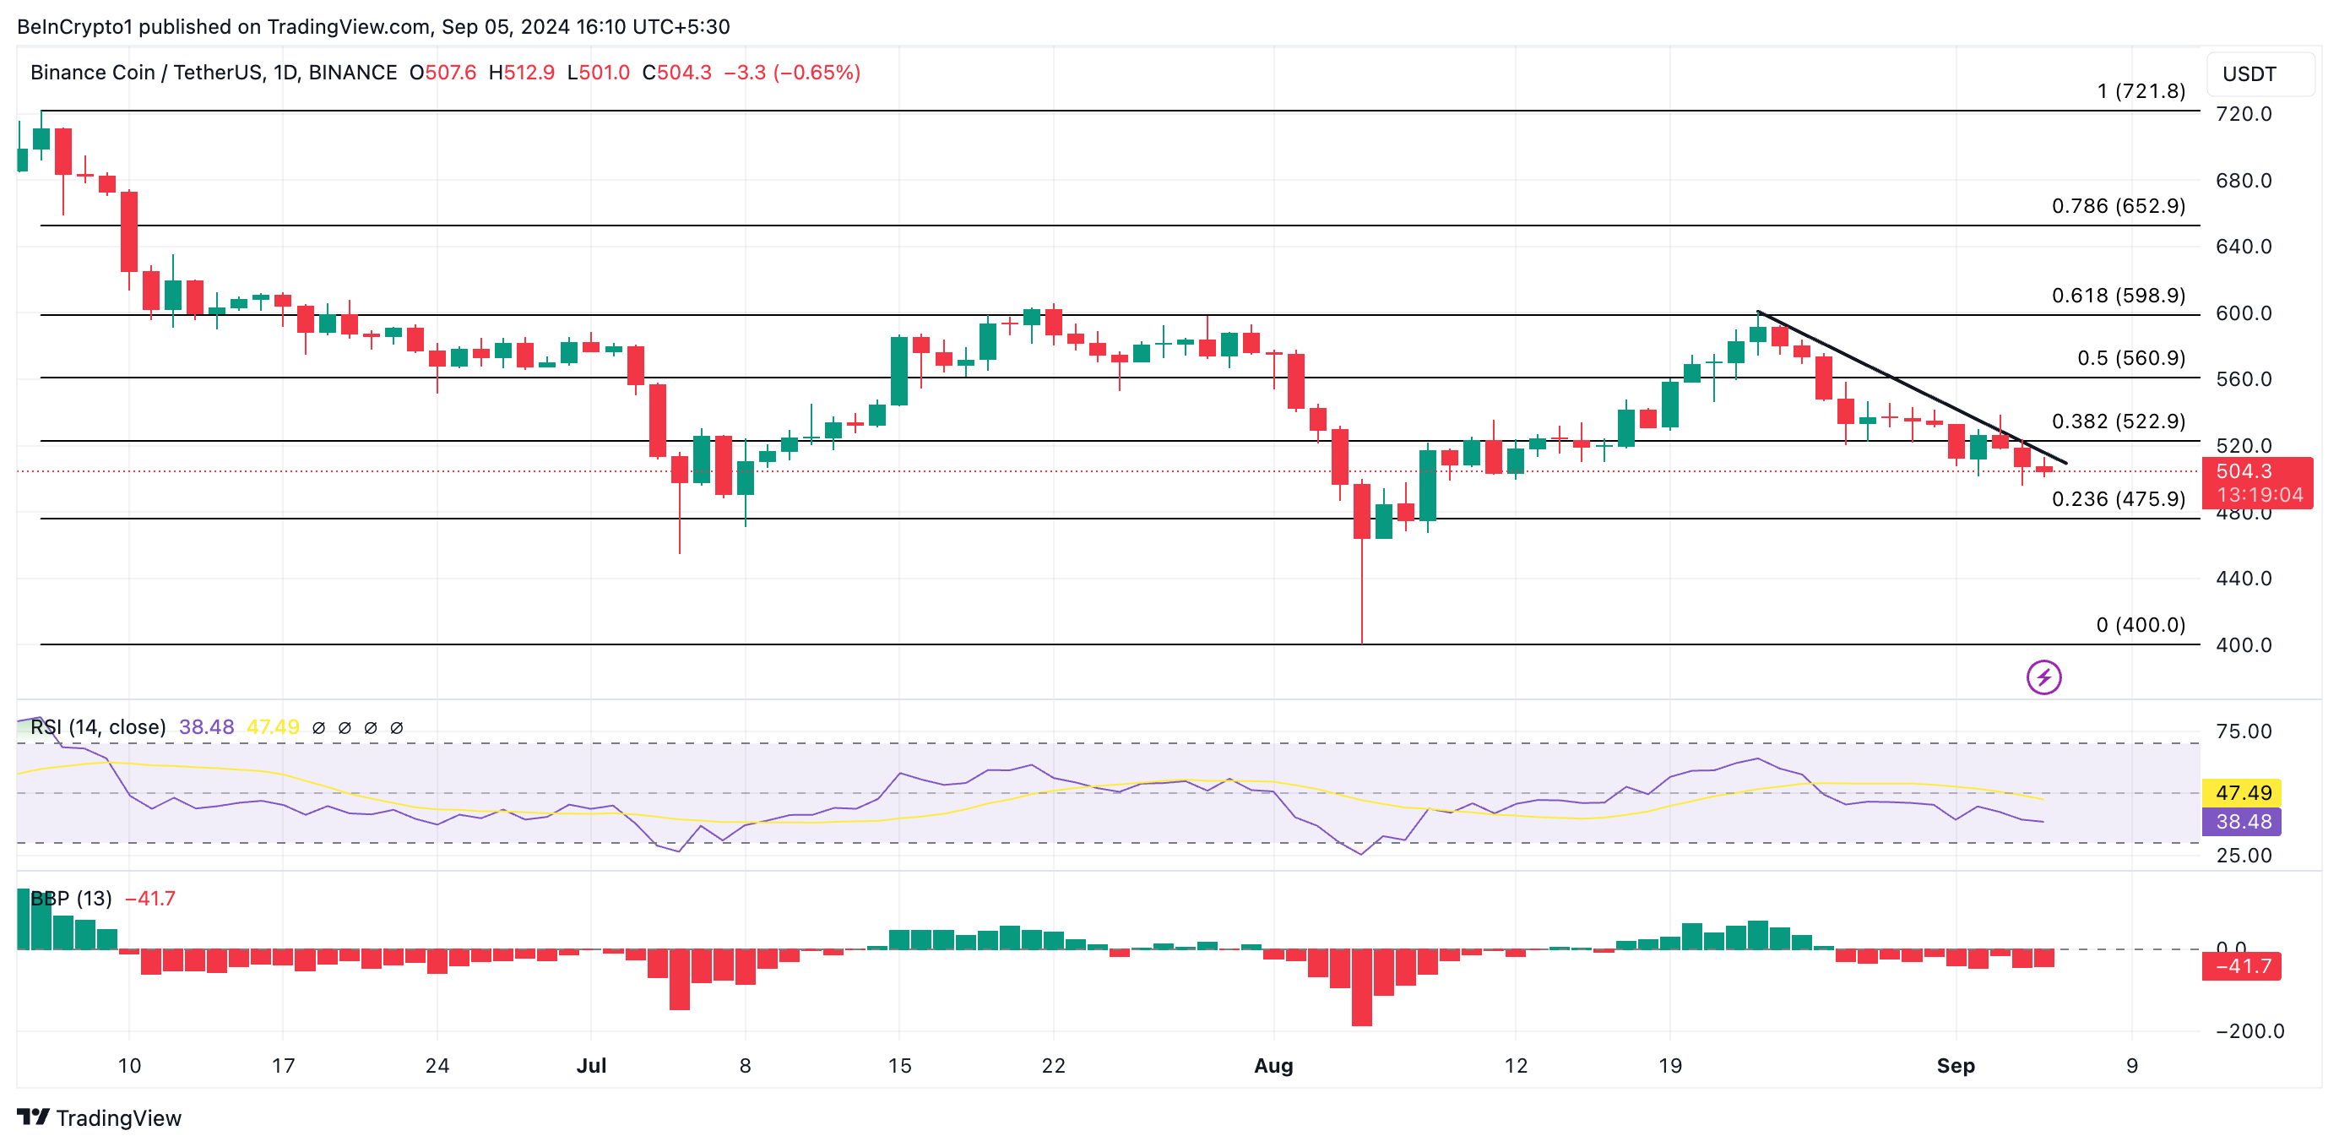Click the TradingView brand text link
This screenshot has width=2339, height=1147.
(118, 1117)
